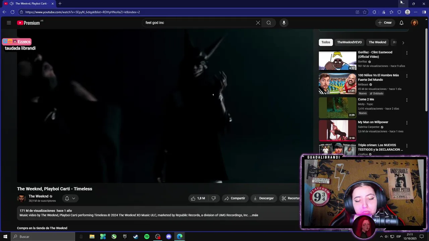
Task: Show hidden system tray icons
Action: pos(381,237)
